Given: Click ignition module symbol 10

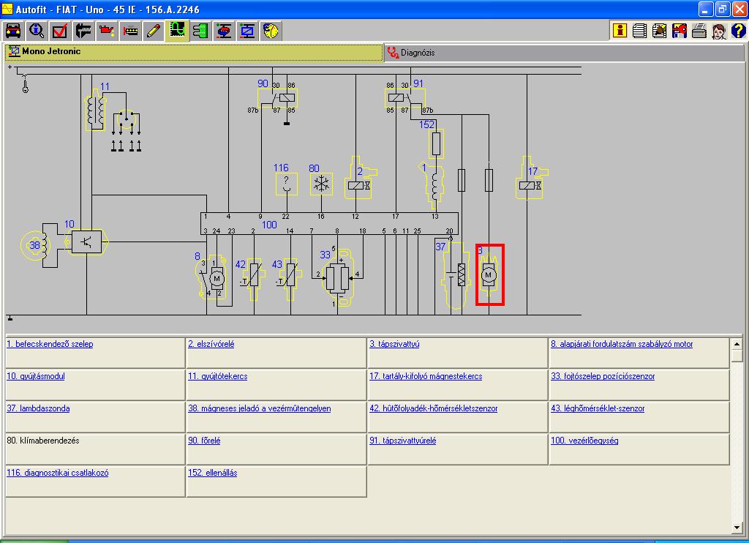Looking at the screenshot, I should click(86, 242).
